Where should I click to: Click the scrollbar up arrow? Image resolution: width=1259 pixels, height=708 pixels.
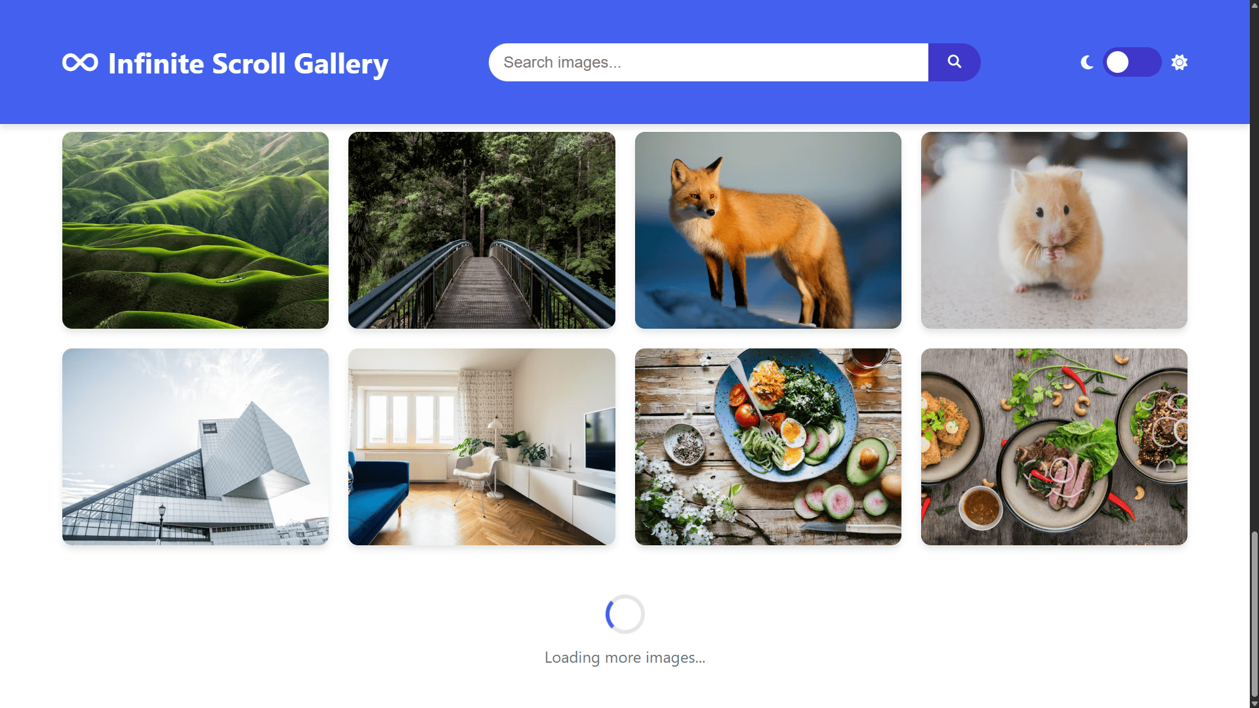[x=1254, y=4]
